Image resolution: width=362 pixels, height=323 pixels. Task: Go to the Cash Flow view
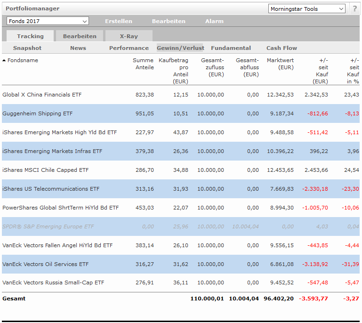[x=282, y=48]
